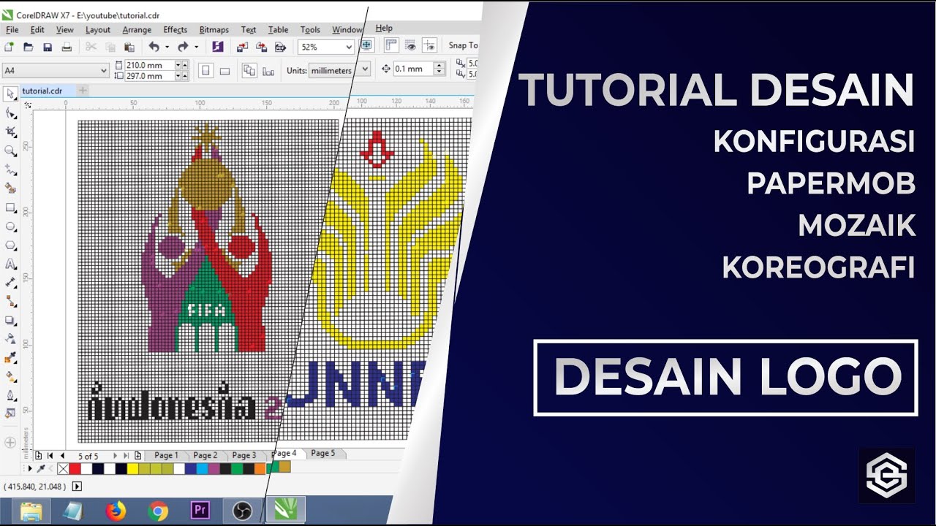Open the undo history dropdown arrow
The width and height of the screenshot is (936, 526).
coord(167,47)
